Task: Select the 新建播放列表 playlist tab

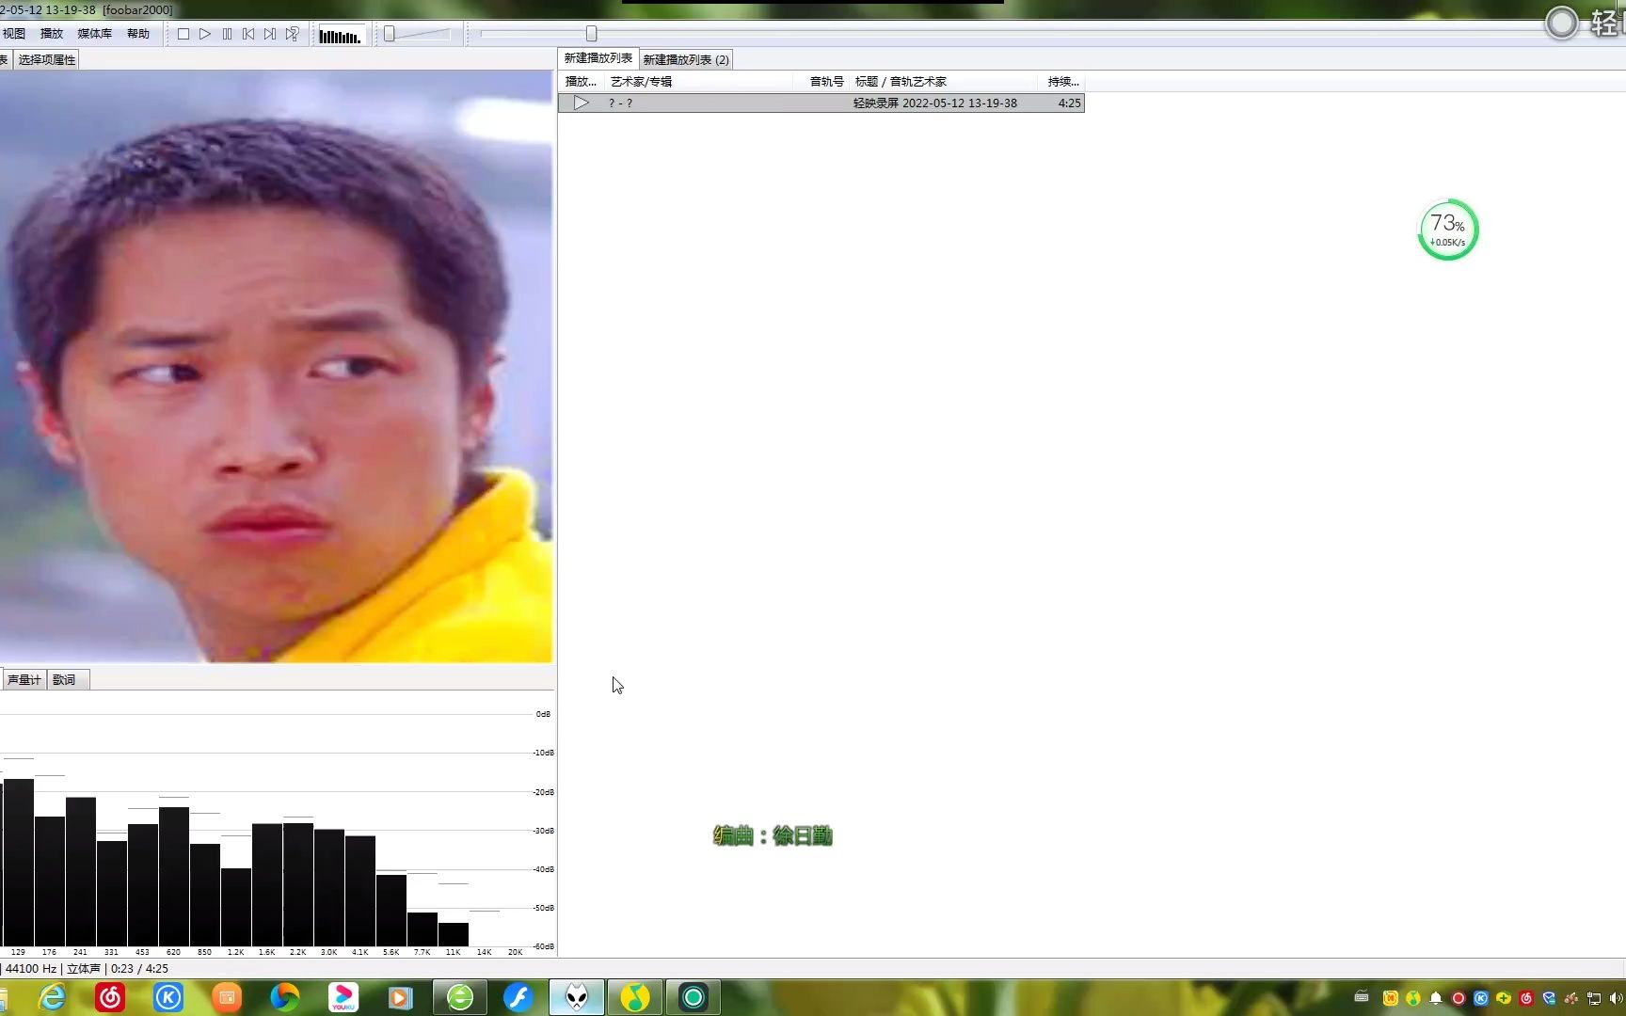Action: (x=598, y=58)
